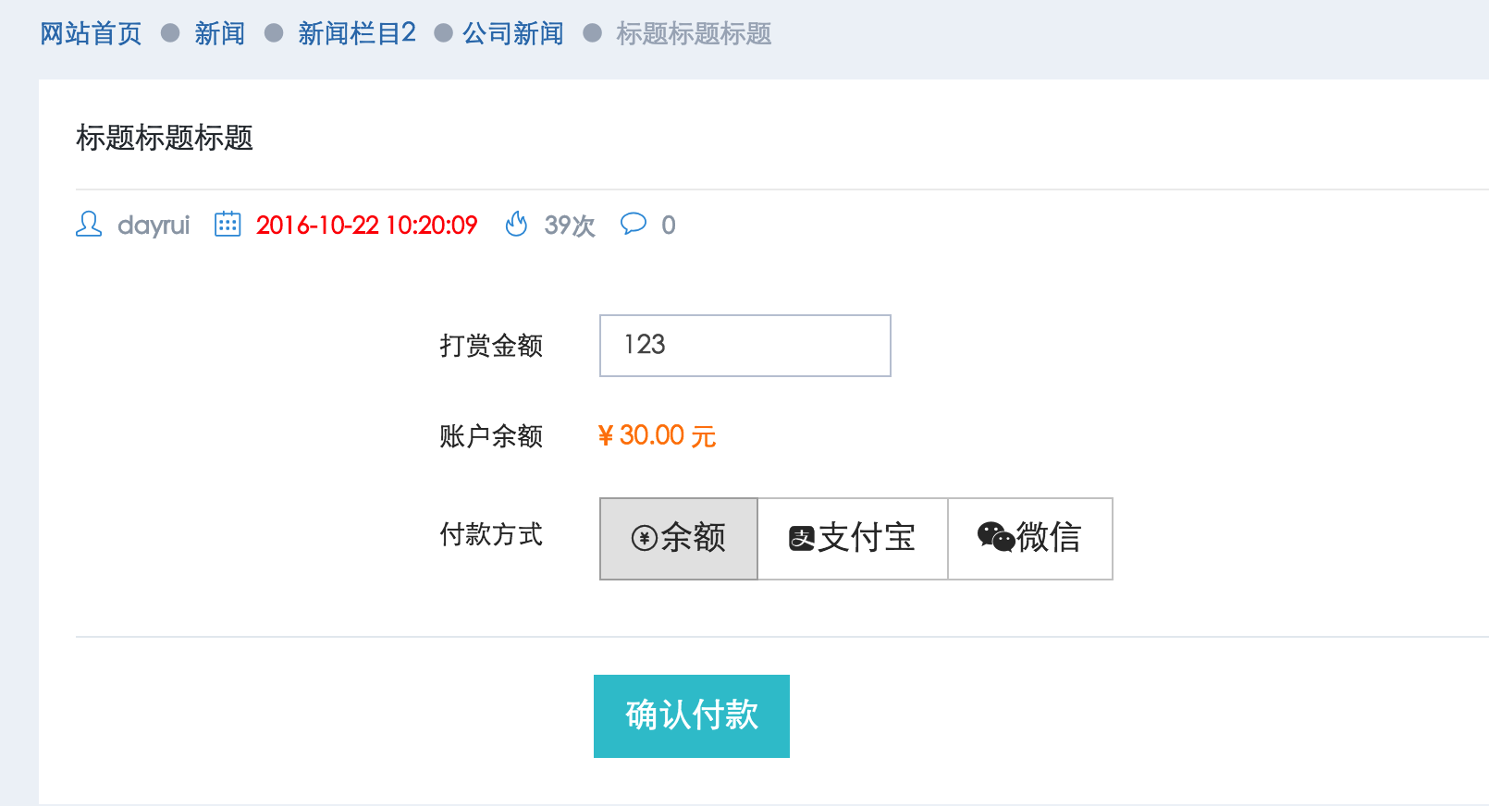
Task: Click the publish timestamp 2016-10-22 10:20:09
Action: pos(366,225)
